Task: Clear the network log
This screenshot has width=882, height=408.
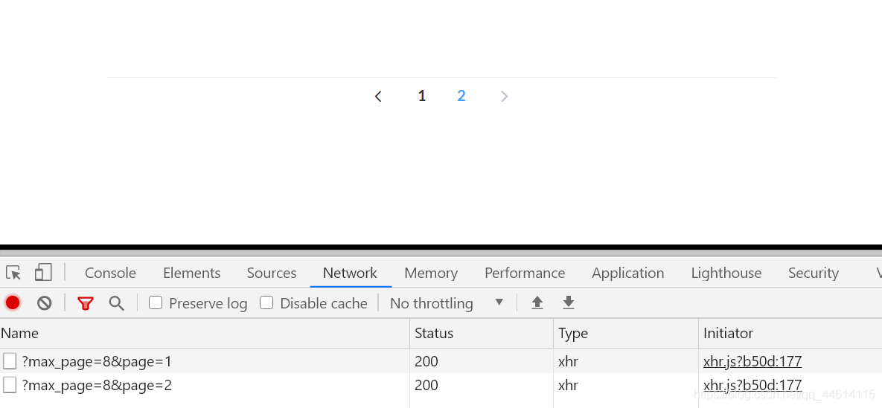Action: [45, 302]
